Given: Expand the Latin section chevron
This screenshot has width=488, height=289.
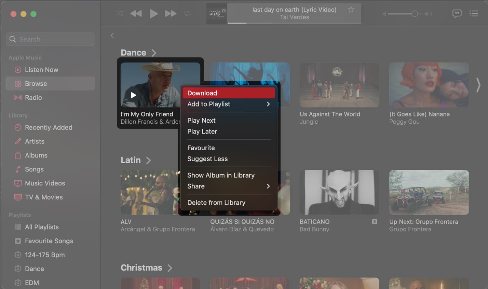Looking at the screenshot, I should point(148,161).
